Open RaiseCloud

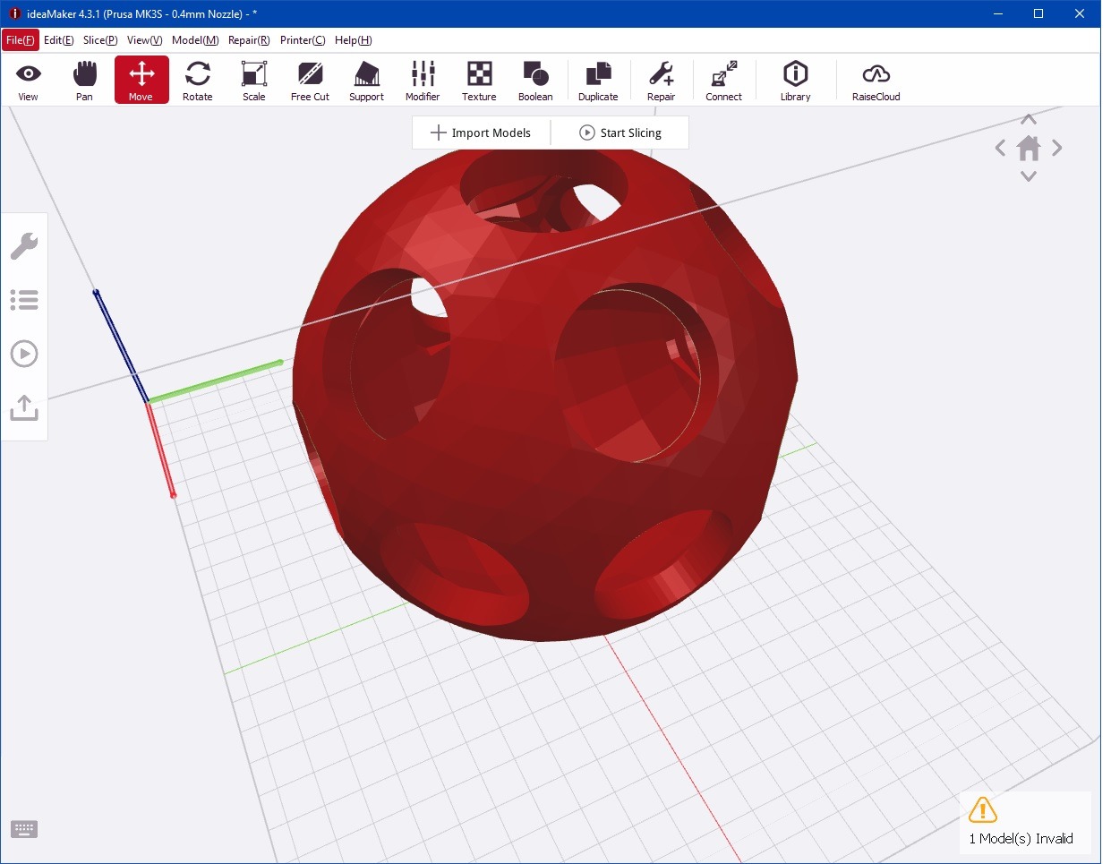pos(876,81)
